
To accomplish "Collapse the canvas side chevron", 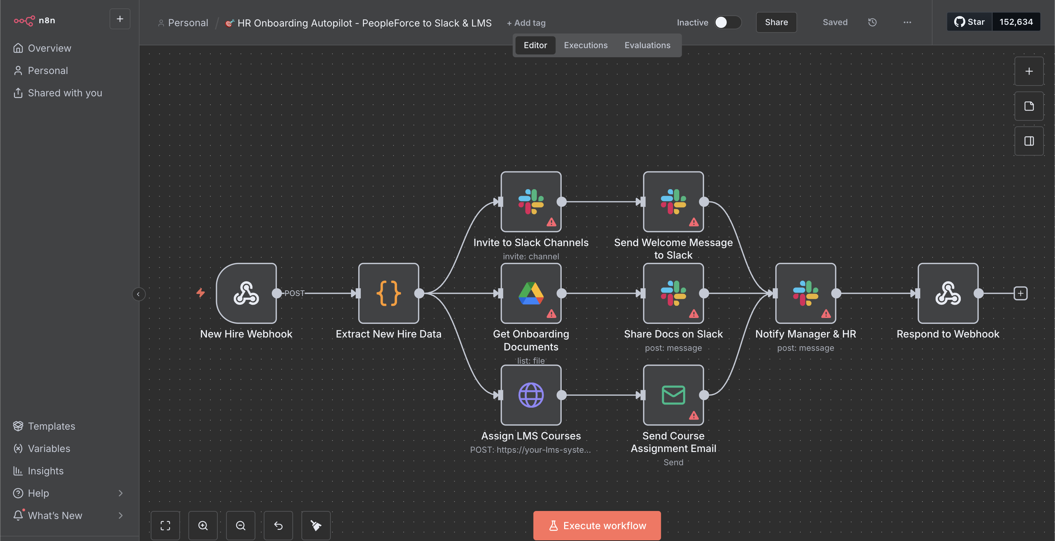I will (x=139, y=294).
